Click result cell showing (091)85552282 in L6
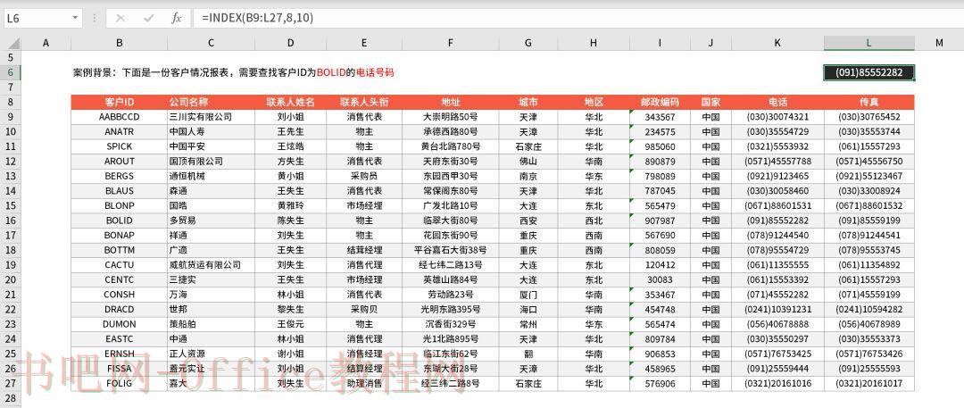 (868, 72)
